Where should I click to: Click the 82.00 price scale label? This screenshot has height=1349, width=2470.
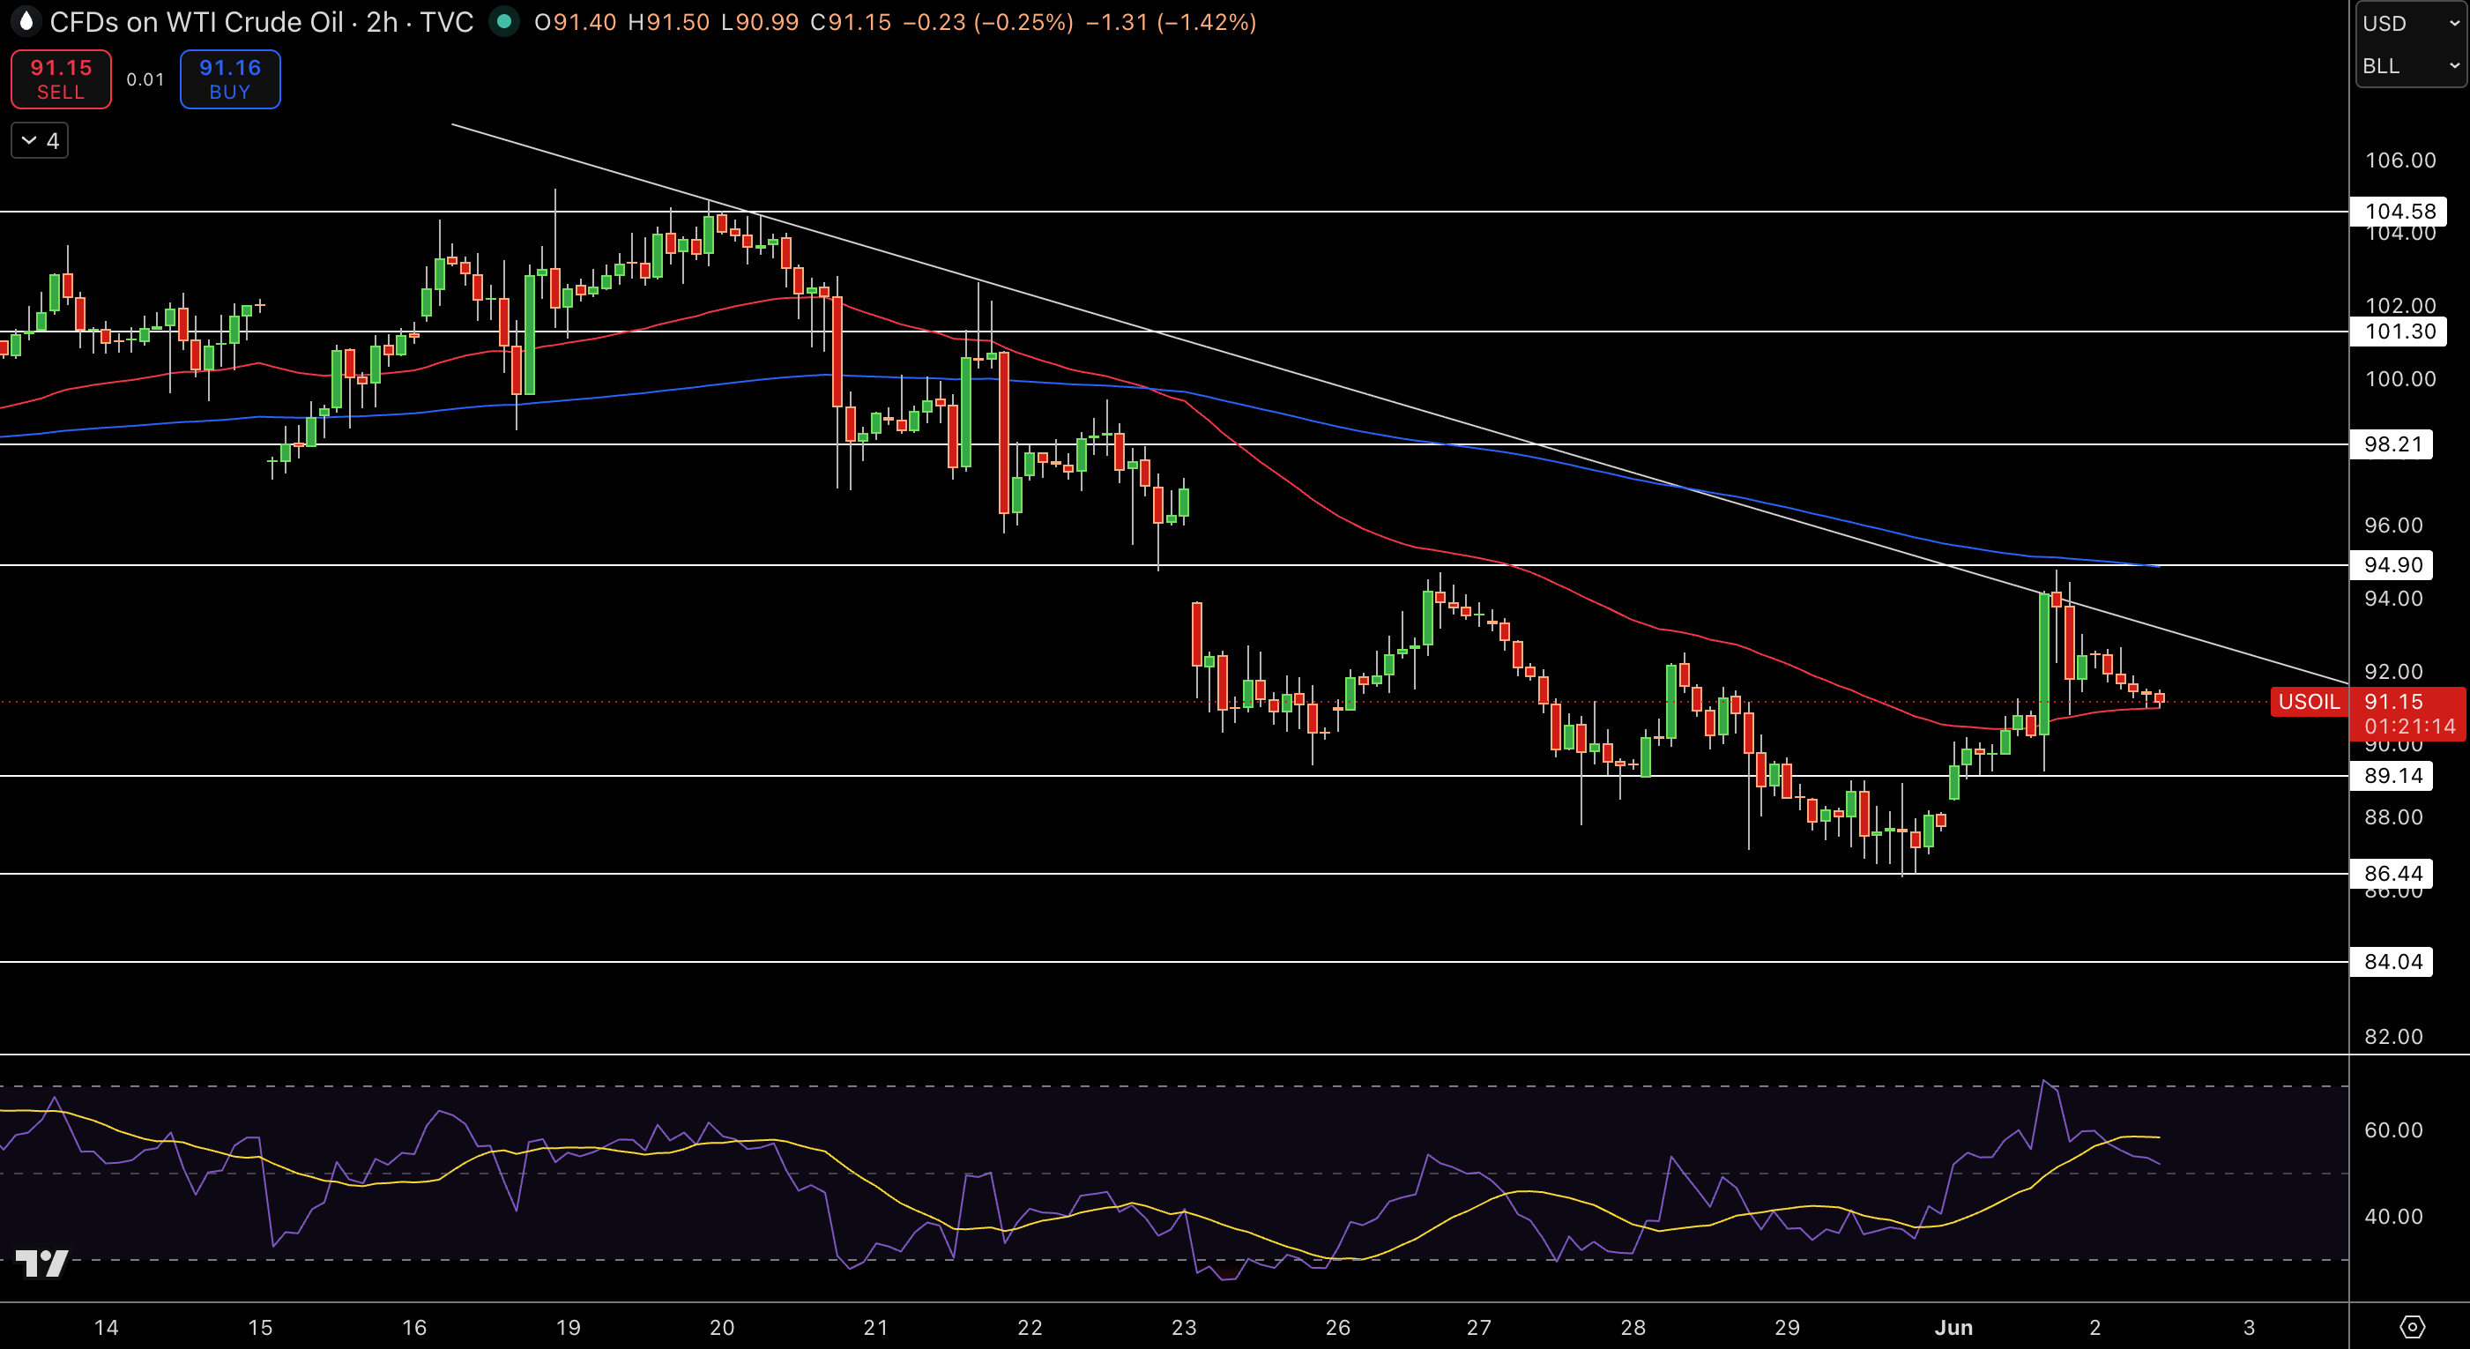click(2393, 1037)
